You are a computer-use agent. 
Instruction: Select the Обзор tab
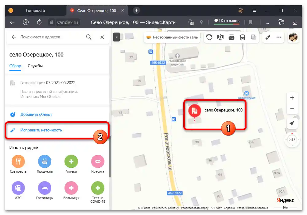[x=15, y=66]
